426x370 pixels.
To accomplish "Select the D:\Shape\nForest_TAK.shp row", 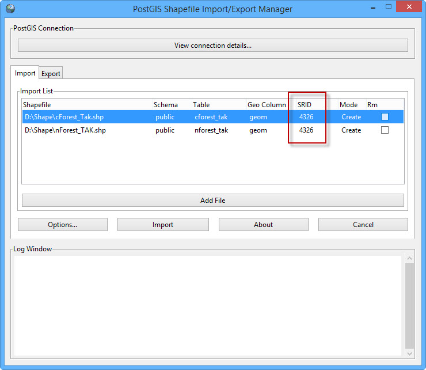I will click(x=213, y=130).
